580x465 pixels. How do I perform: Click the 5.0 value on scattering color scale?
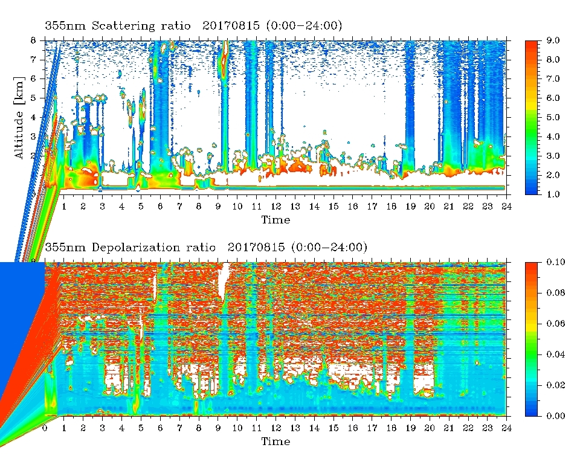pos(553,117)
